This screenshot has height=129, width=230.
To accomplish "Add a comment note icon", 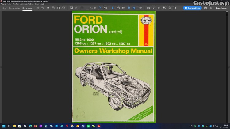I will click(148, 8).
